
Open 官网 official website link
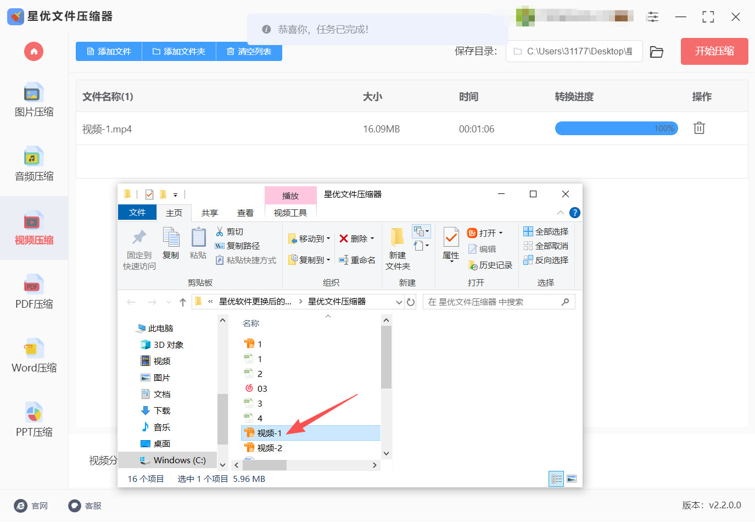31,506
